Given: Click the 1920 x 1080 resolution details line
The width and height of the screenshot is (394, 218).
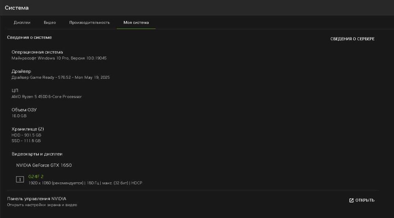Looking at the screenshot, I should [x=85, y=183].
